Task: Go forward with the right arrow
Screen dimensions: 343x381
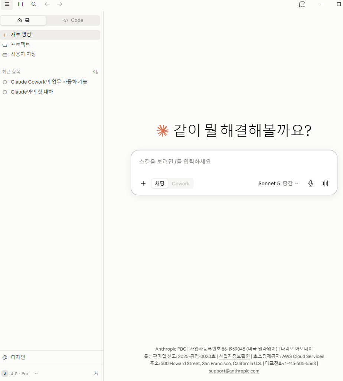Action: pos(60,4)
